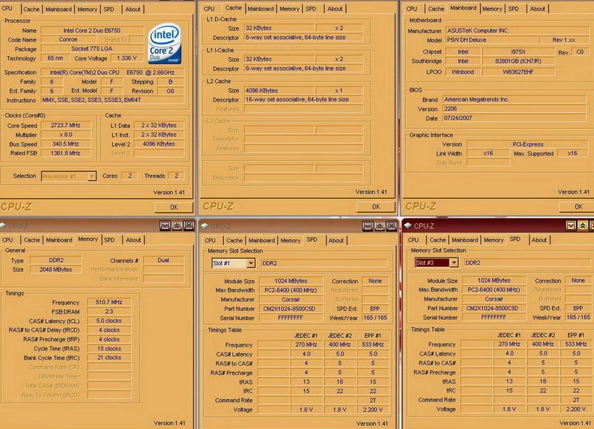This screenshot has height=429, width=594.
Task: Open the Mainboard tab in the Slot #3 window
Action: [464, 240]
